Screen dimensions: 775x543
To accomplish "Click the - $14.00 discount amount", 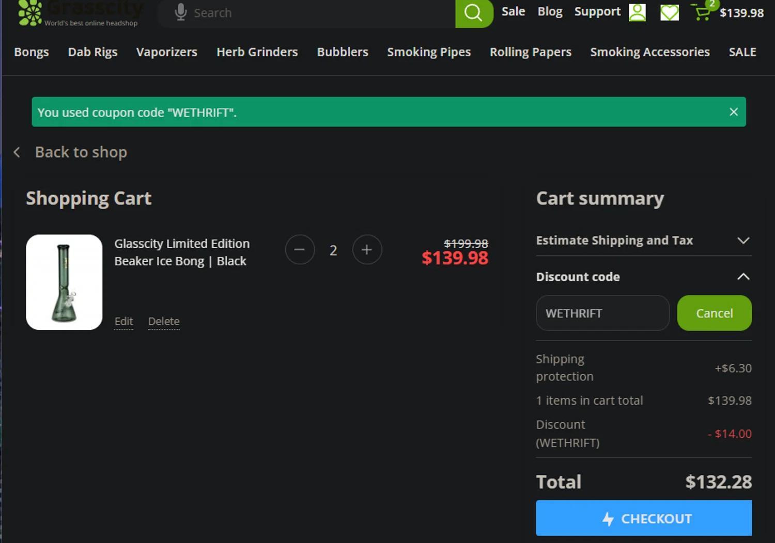I will 730,434.
